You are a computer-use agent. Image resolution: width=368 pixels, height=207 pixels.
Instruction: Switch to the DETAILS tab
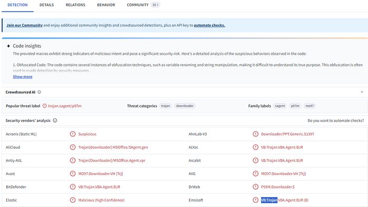[46, 5]
